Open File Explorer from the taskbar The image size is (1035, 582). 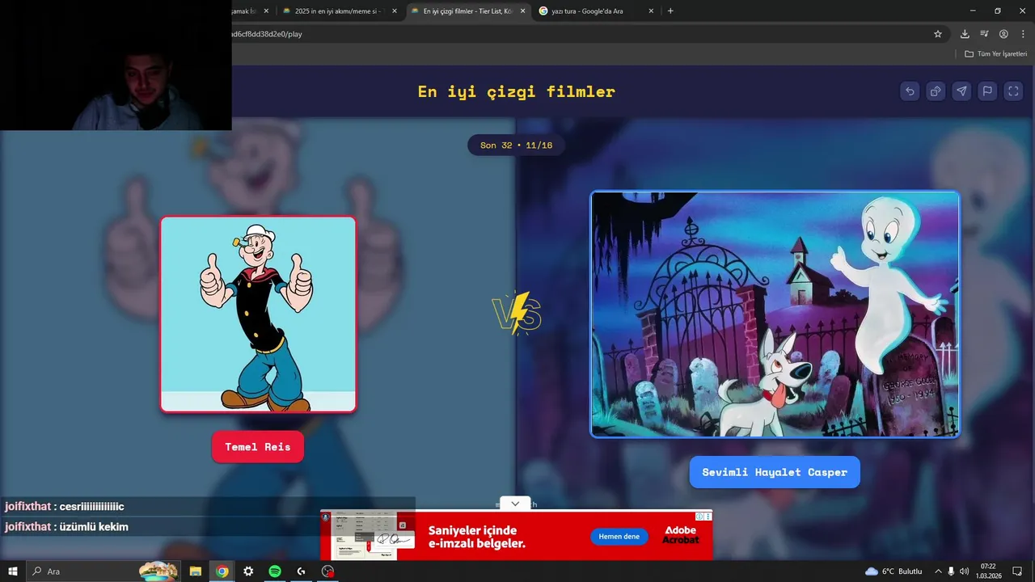196,571
